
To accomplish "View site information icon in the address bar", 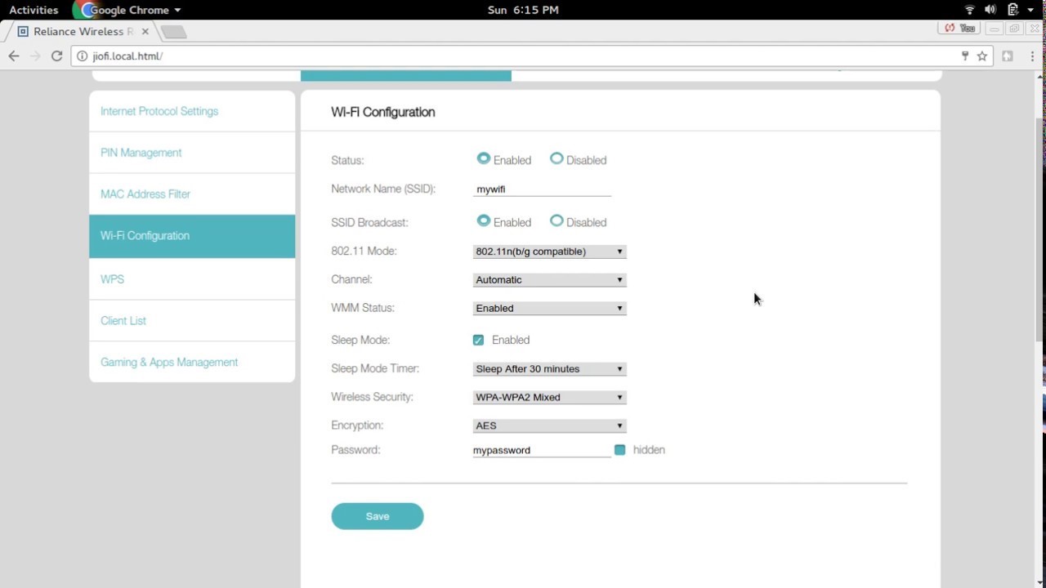I will coord(82,56).
